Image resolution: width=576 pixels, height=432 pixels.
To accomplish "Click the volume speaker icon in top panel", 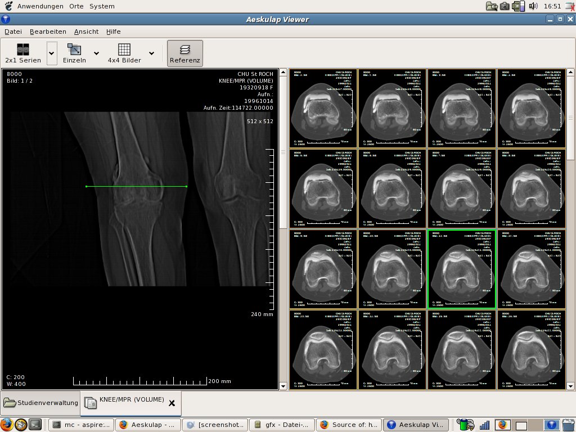I will (533, 6).
